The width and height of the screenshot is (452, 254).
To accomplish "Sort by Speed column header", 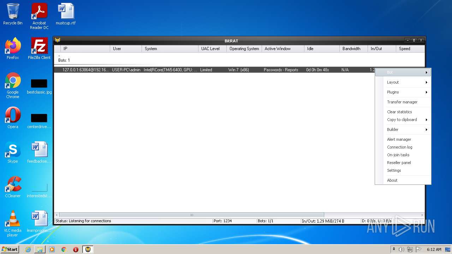I will (x=410, y=49).
